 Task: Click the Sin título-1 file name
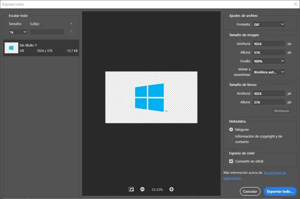point(28,45)
